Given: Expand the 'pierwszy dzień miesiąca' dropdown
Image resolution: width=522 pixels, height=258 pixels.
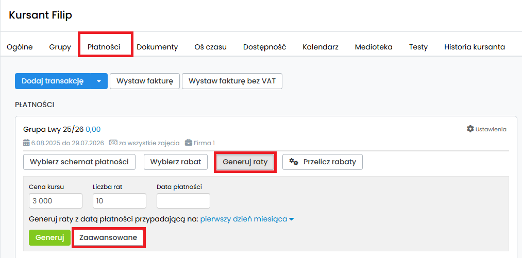Looking at the screenshot, I should pos(291,219).
